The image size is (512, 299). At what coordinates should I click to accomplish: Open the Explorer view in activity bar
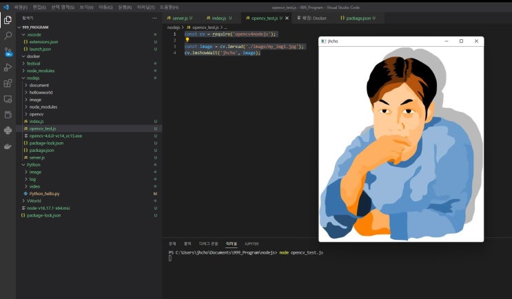click(x=8, y=20)
